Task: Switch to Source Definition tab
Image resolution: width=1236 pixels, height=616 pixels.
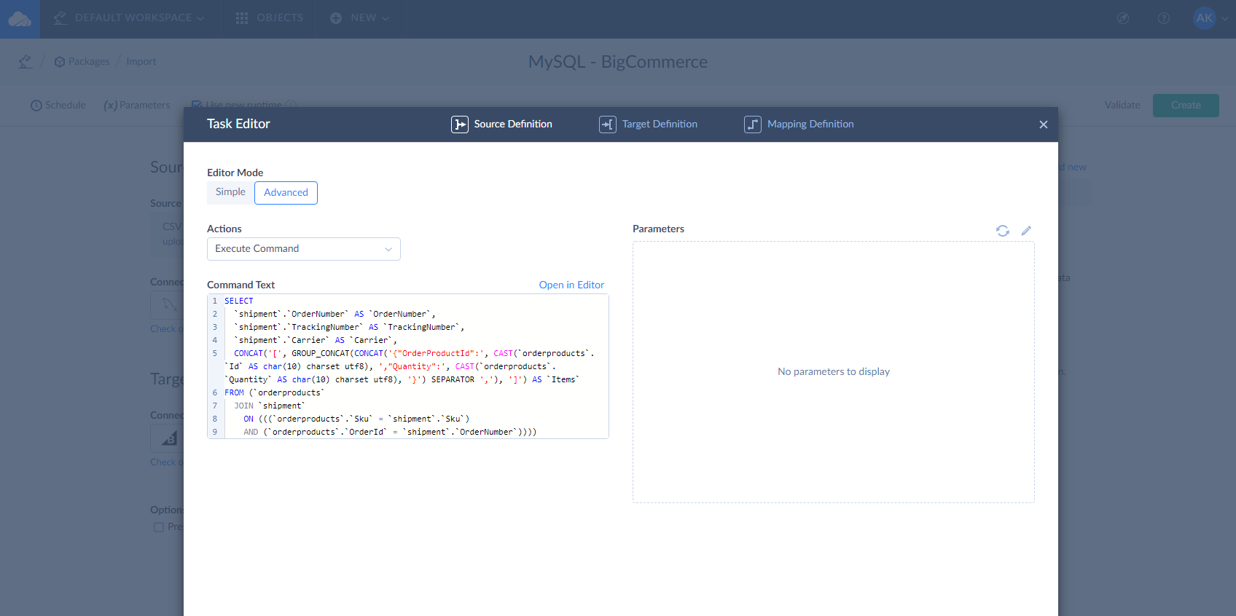Action: point(502,124)
